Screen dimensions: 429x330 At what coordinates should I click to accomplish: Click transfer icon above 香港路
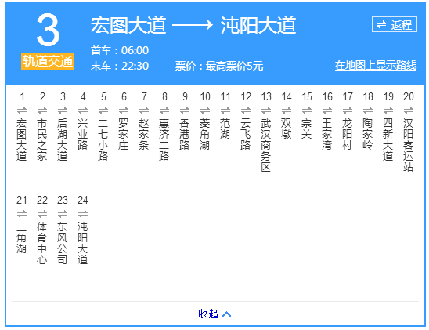(185, 111)
